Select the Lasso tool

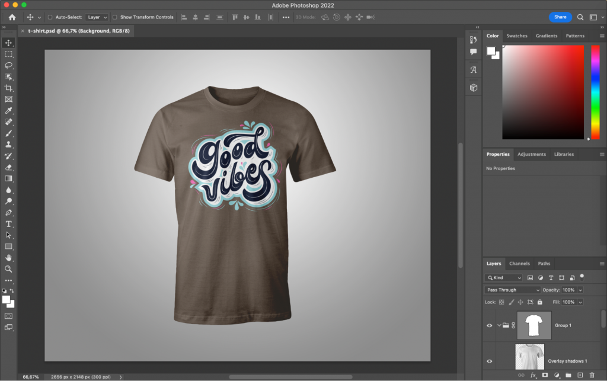(x=9, y=65)
